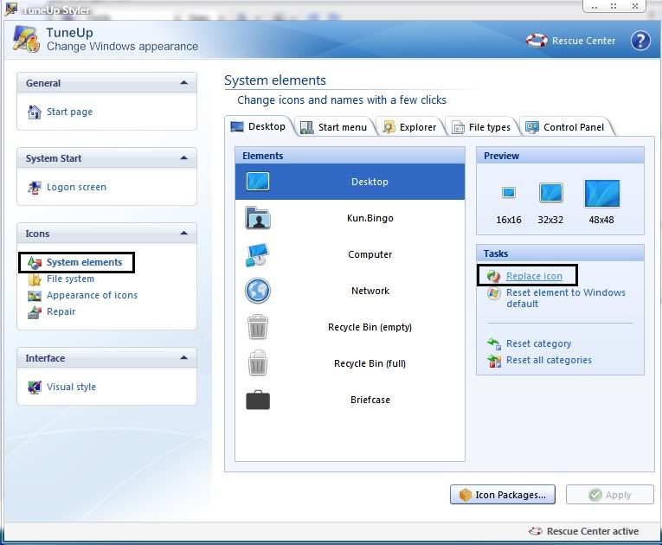The width and height of the screenshot is (662, 545).
Task: Click the Apply button
Action: click(x=610, y=495)
